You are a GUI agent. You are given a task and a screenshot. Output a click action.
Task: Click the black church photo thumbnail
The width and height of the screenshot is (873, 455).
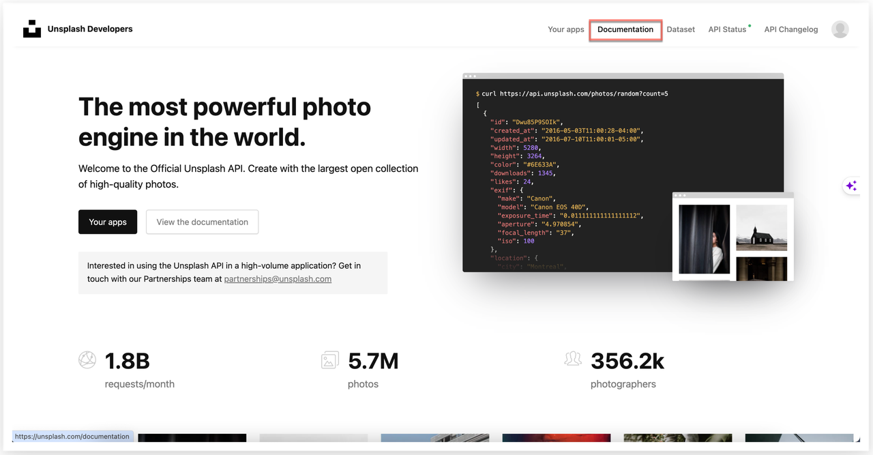tap(761, 228)
